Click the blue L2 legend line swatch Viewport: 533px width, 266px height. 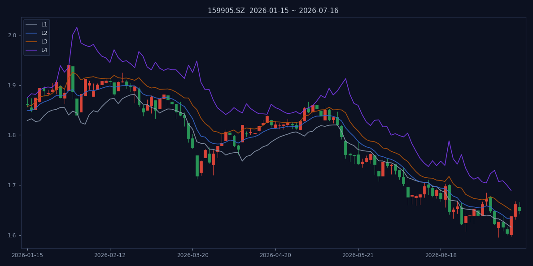tap(31, 33)
